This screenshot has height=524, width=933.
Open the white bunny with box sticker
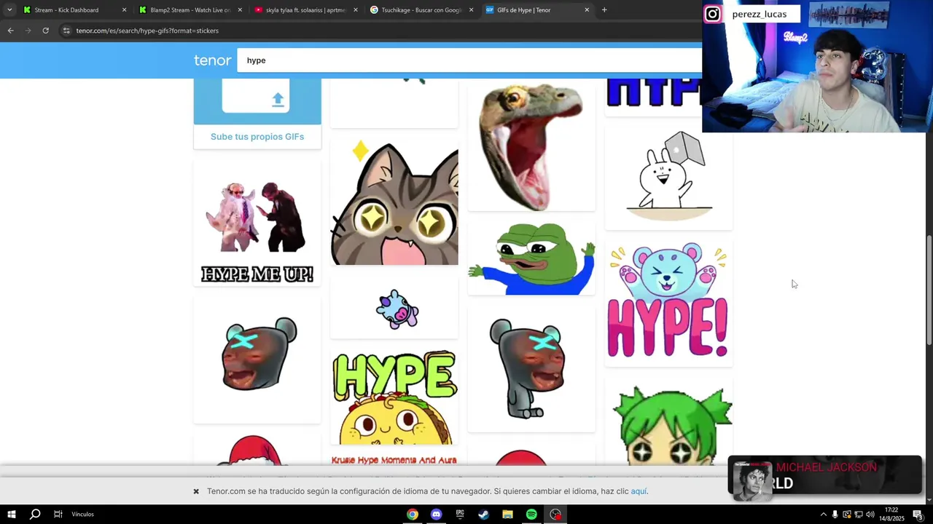[668, 177]
